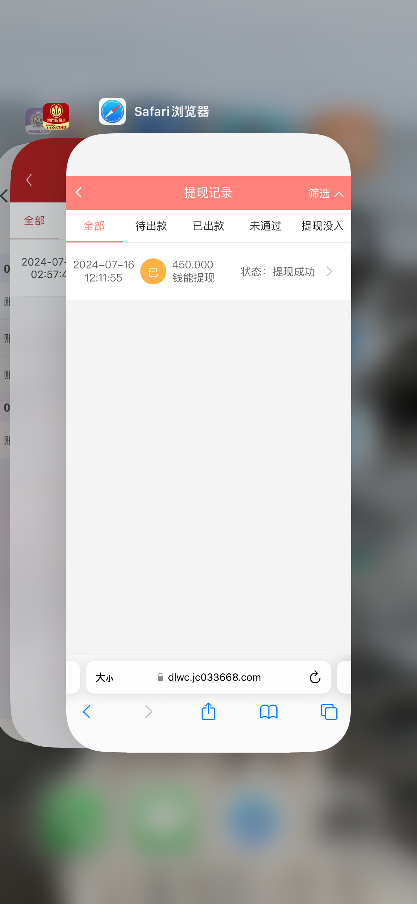Image resolution: width=417 pixels, height=904 pixels.
Task: Tap the Safari browser app icon
Action: point(112,111)
